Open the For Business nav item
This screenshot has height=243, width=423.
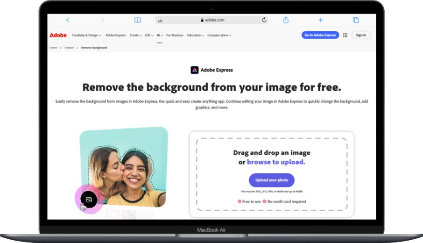[x=175, y=35]
